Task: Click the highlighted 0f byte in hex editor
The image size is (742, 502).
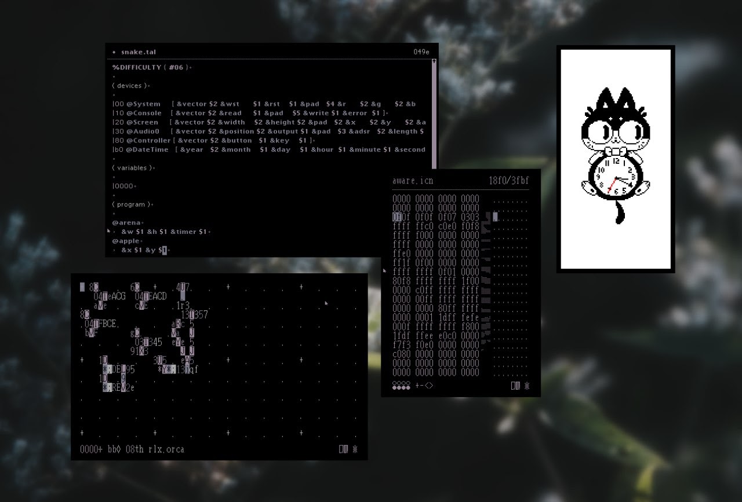Action: (397, 217)
